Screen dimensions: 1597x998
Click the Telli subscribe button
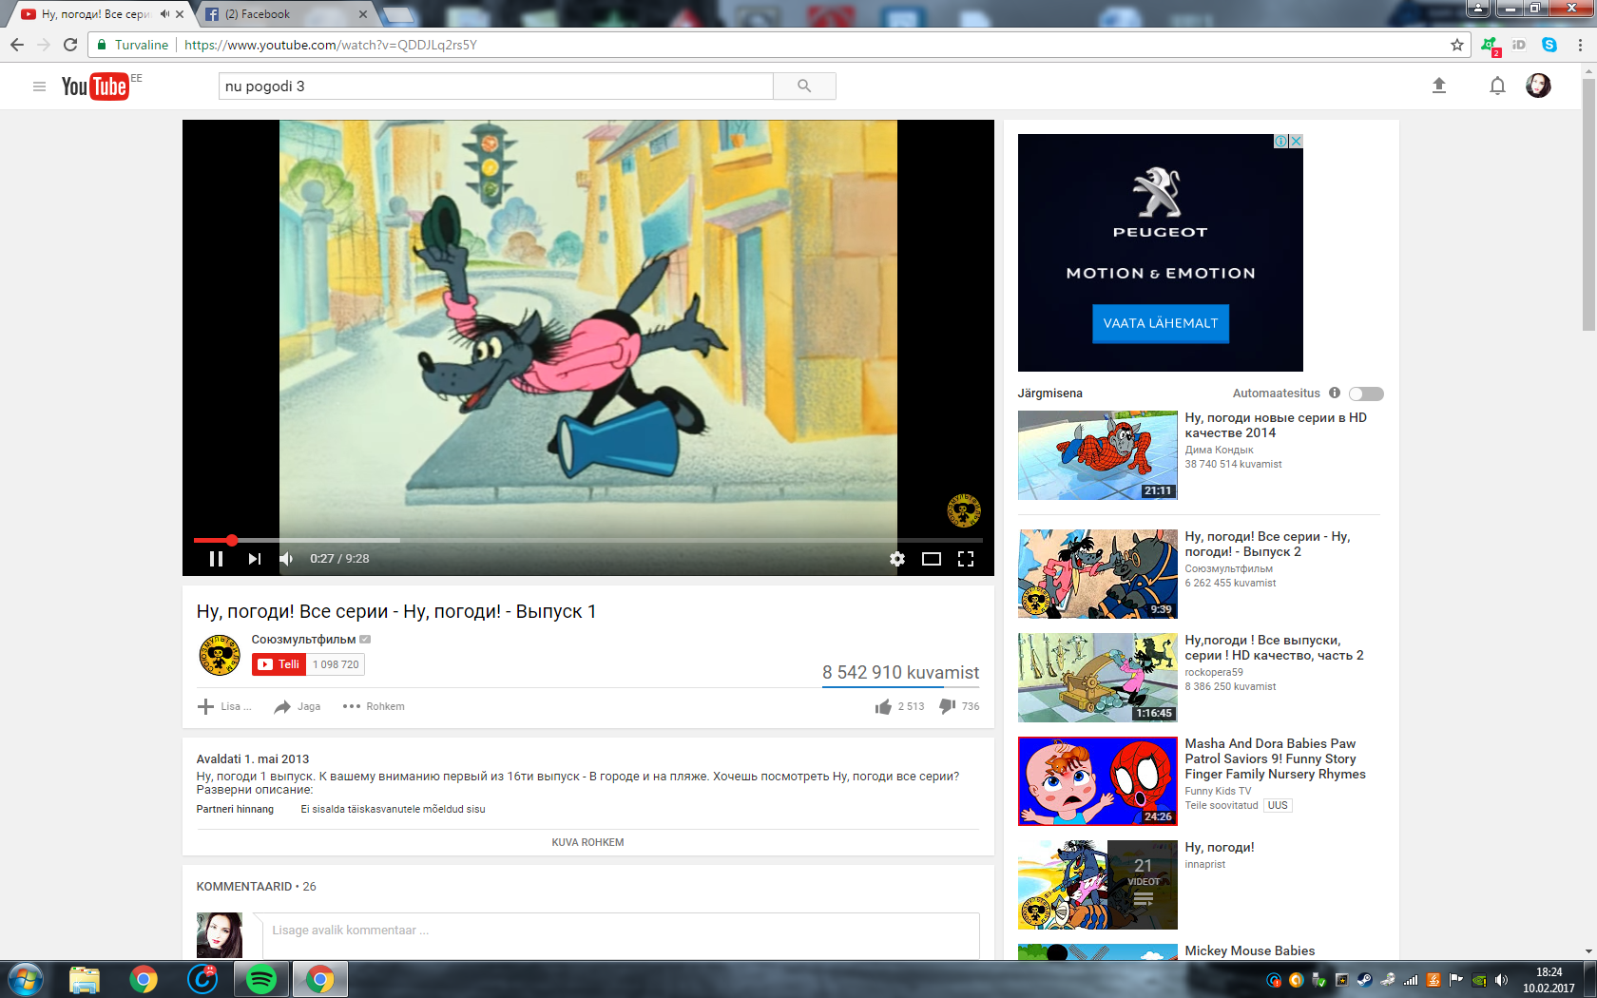coord(279,664)
